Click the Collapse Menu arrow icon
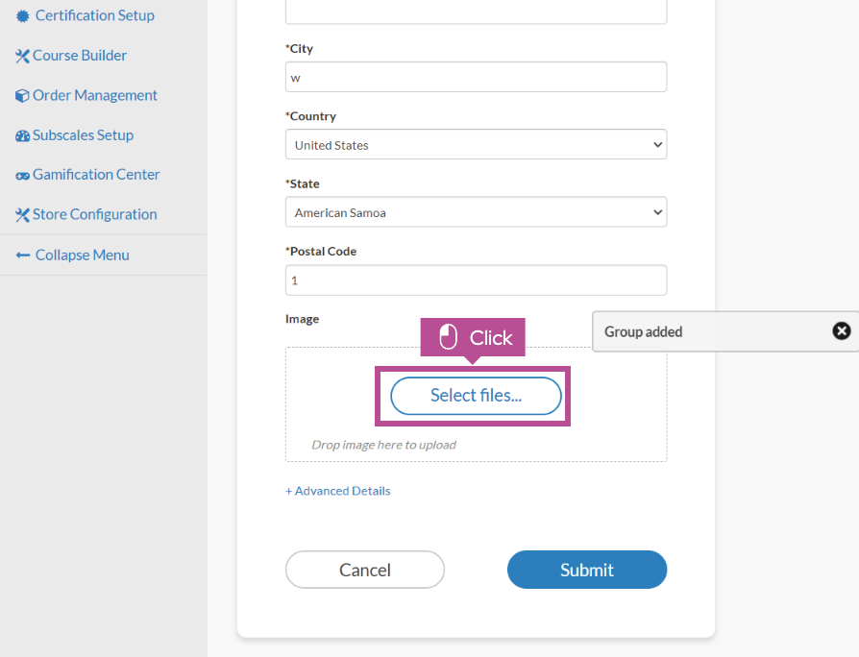859x657 pixels. point(23,255)
